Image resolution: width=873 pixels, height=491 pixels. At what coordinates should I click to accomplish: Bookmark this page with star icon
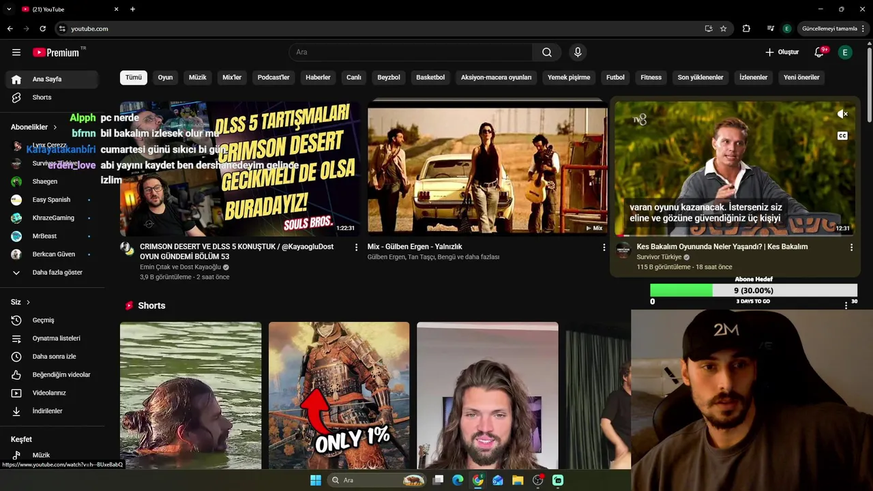pyautogui.click(x=723, y=29)
